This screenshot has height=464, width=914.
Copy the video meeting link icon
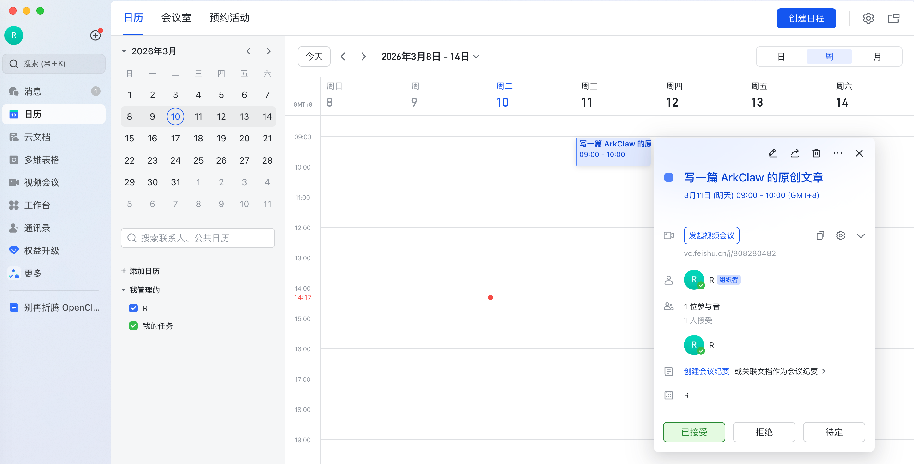(820, 236)
